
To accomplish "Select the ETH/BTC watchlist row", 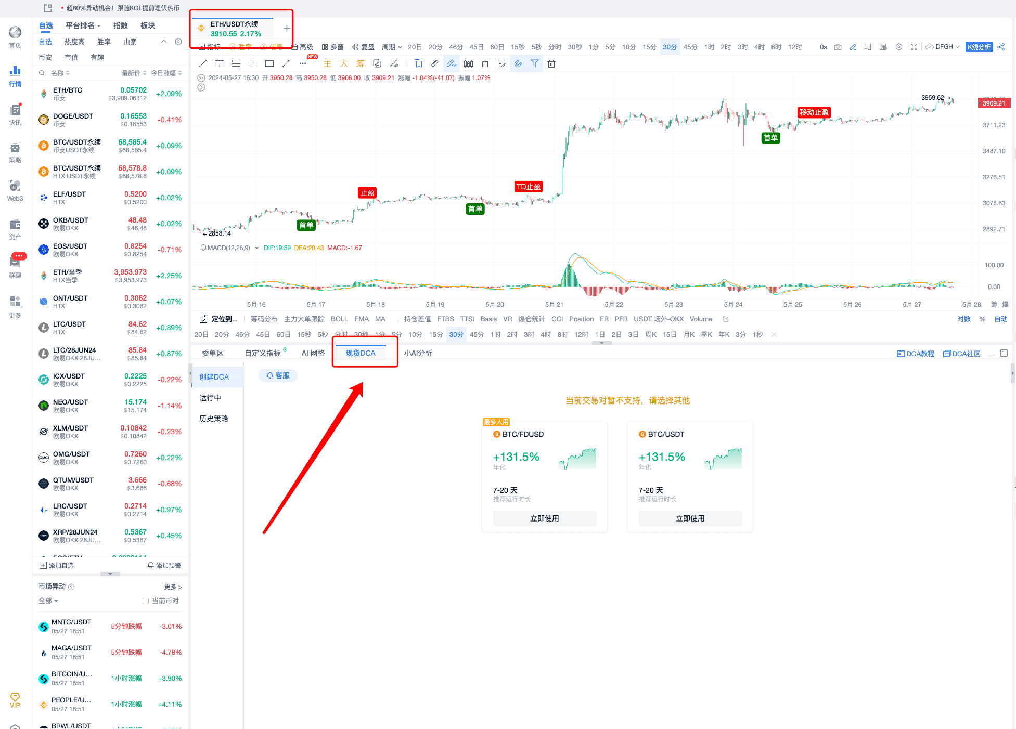I will click(110, 94).
